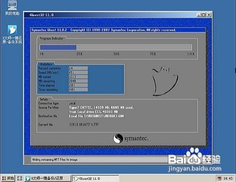Click the MB copied value field
Viewport: 236px width, 182px height.
coord(78,77)
